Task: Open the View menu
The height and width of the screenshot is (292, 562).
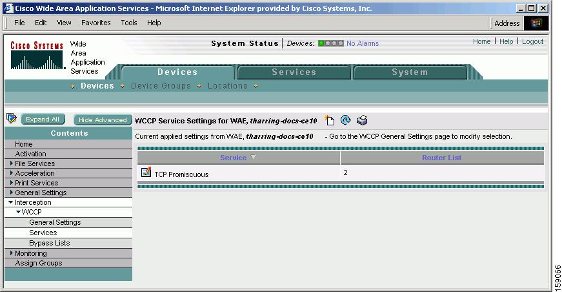Action: [x=64, y=23]
